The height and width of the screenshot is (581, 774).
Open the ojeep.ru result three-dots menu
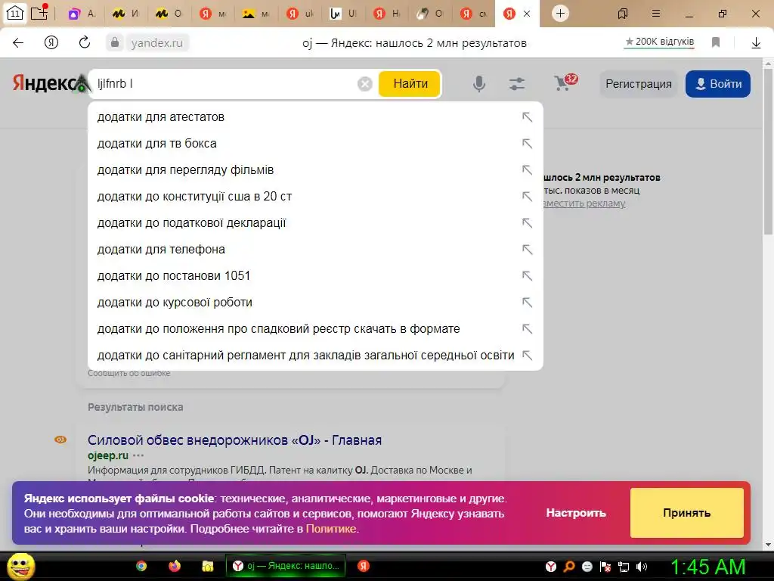tap(139, 455)
